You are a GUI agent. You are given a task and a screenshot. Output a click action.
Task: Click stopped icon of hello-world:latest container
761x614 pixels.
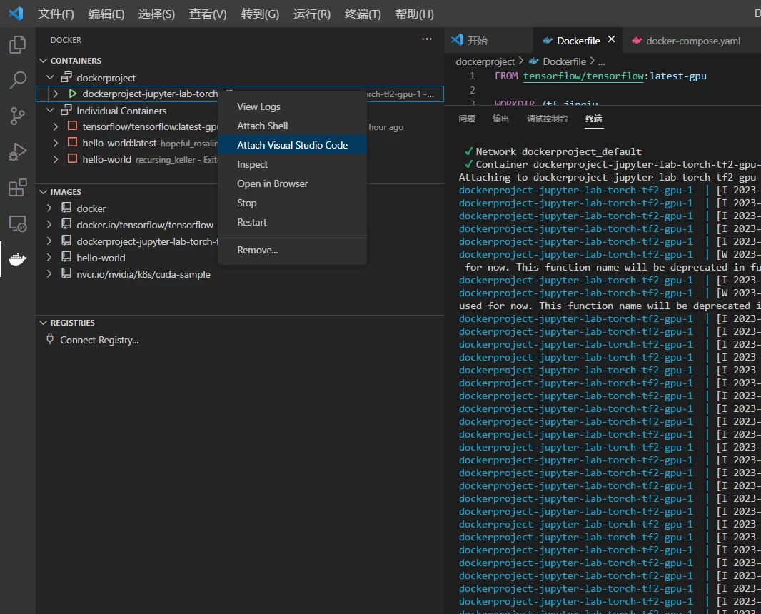pos(72,142)
